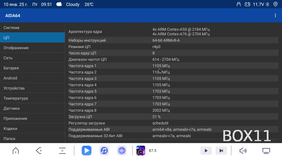Open the Батарея section
Image resolution: width=282 pixels, height=158 pixels.
click(32, 68)
